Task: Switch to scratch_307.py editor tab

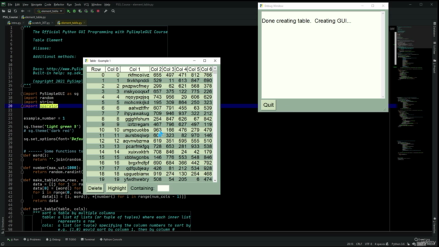Action: [x=40, y=23]
